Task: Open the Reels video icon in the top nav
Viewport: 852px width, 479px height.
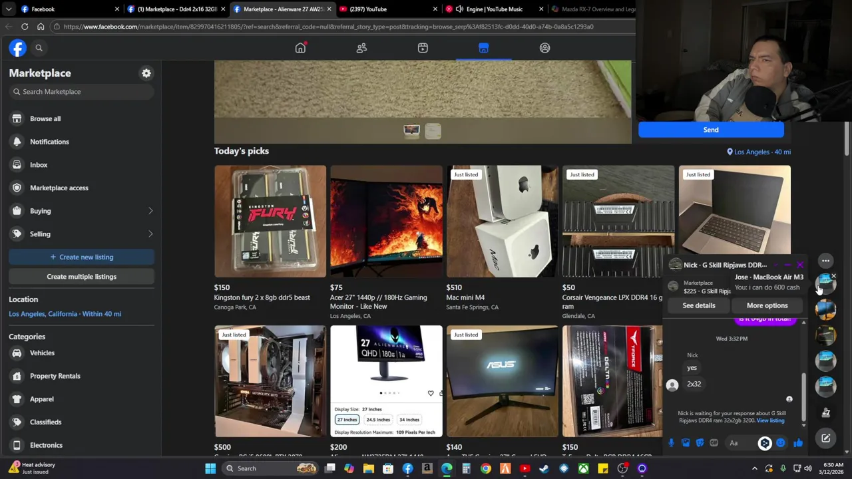Action: [x=423, y=48]
